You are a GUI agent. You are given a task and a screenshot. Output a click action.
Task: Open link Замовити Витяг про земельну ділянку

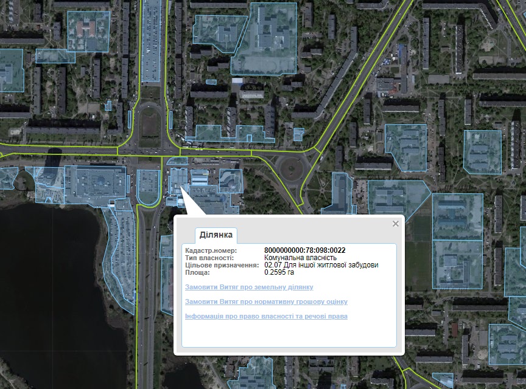[x=248, y=287]
